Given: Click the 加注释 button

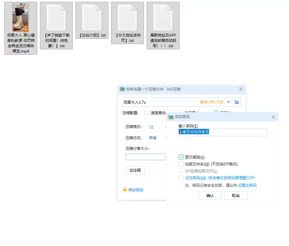Looking at the screenshot, I should 135,171.
